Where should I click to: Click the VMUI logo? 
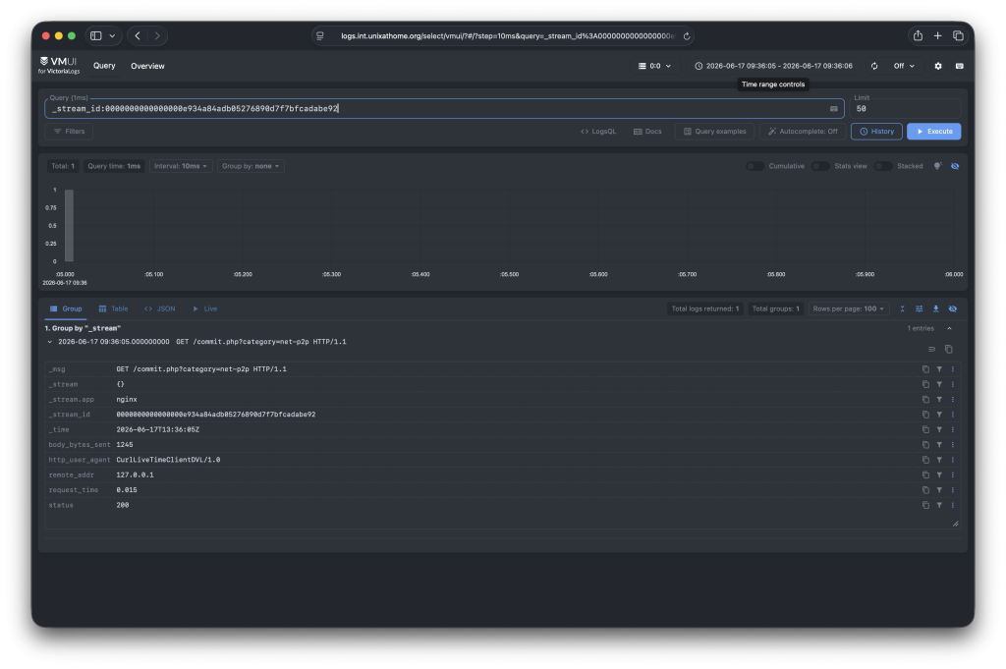58,66
